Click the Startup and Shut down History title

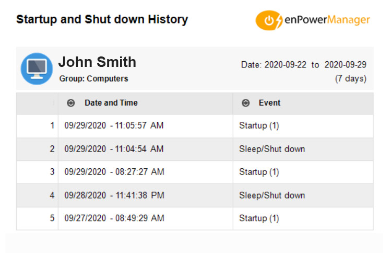(102, 19)
